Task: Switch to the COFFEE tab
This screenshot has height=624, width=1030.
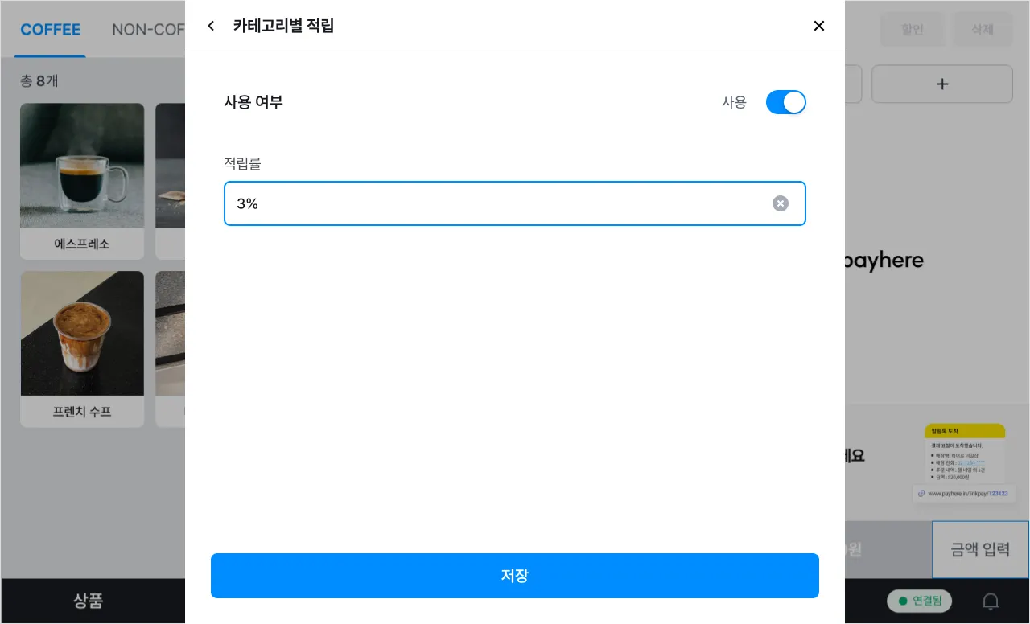Action: [x=51, y=30]
